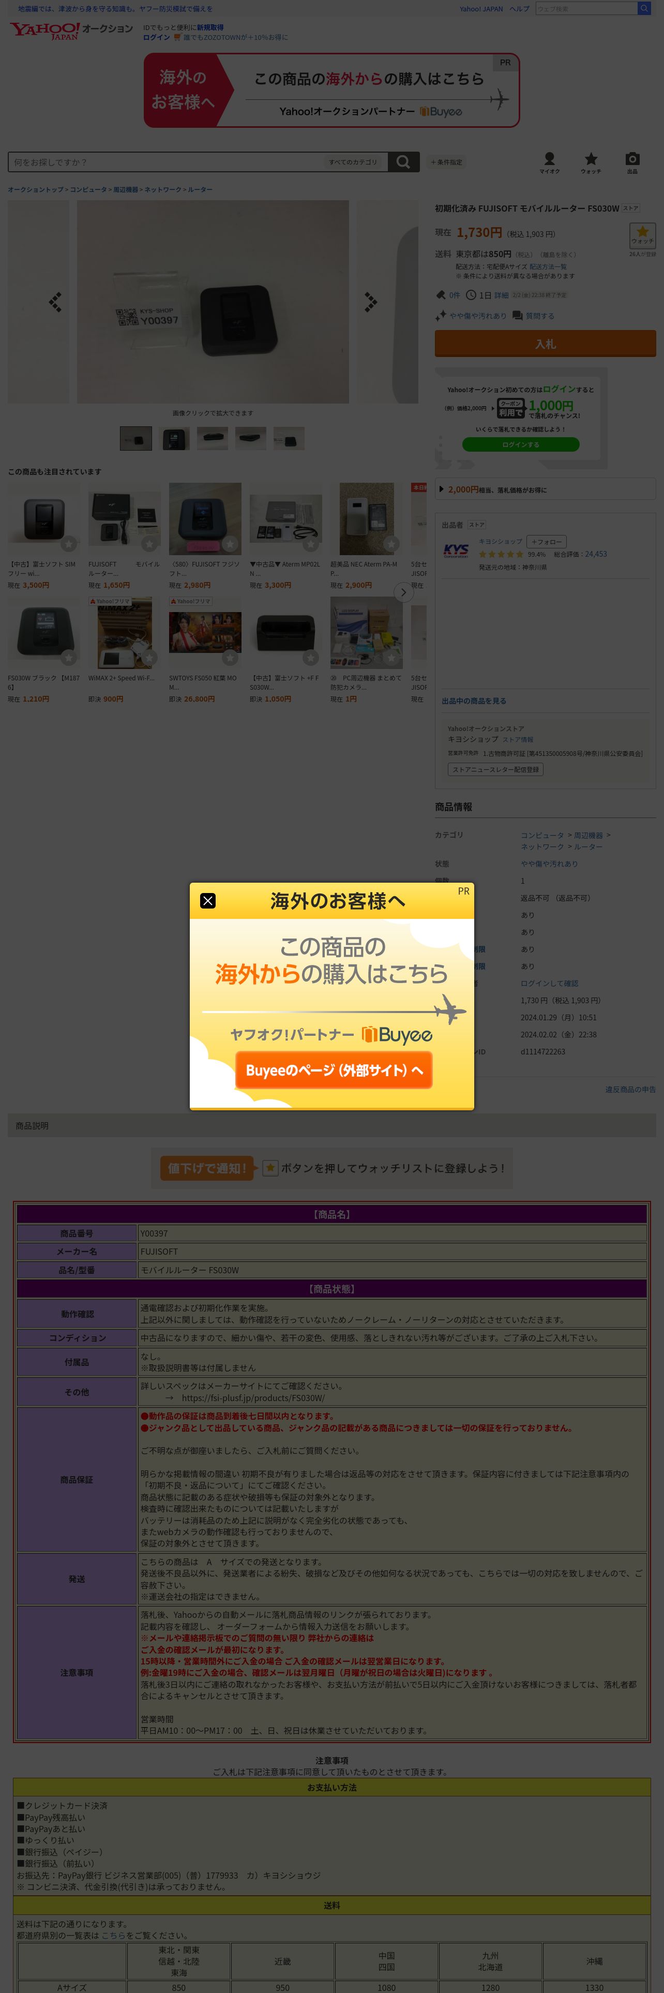The image size is (664, 1993).
Task: Show previous product image arrow
Action: coord(55,302)
